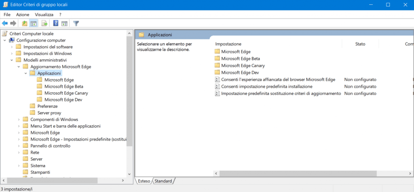Switch to the Standard tab

pyautogui.click(x=163, y=181)
